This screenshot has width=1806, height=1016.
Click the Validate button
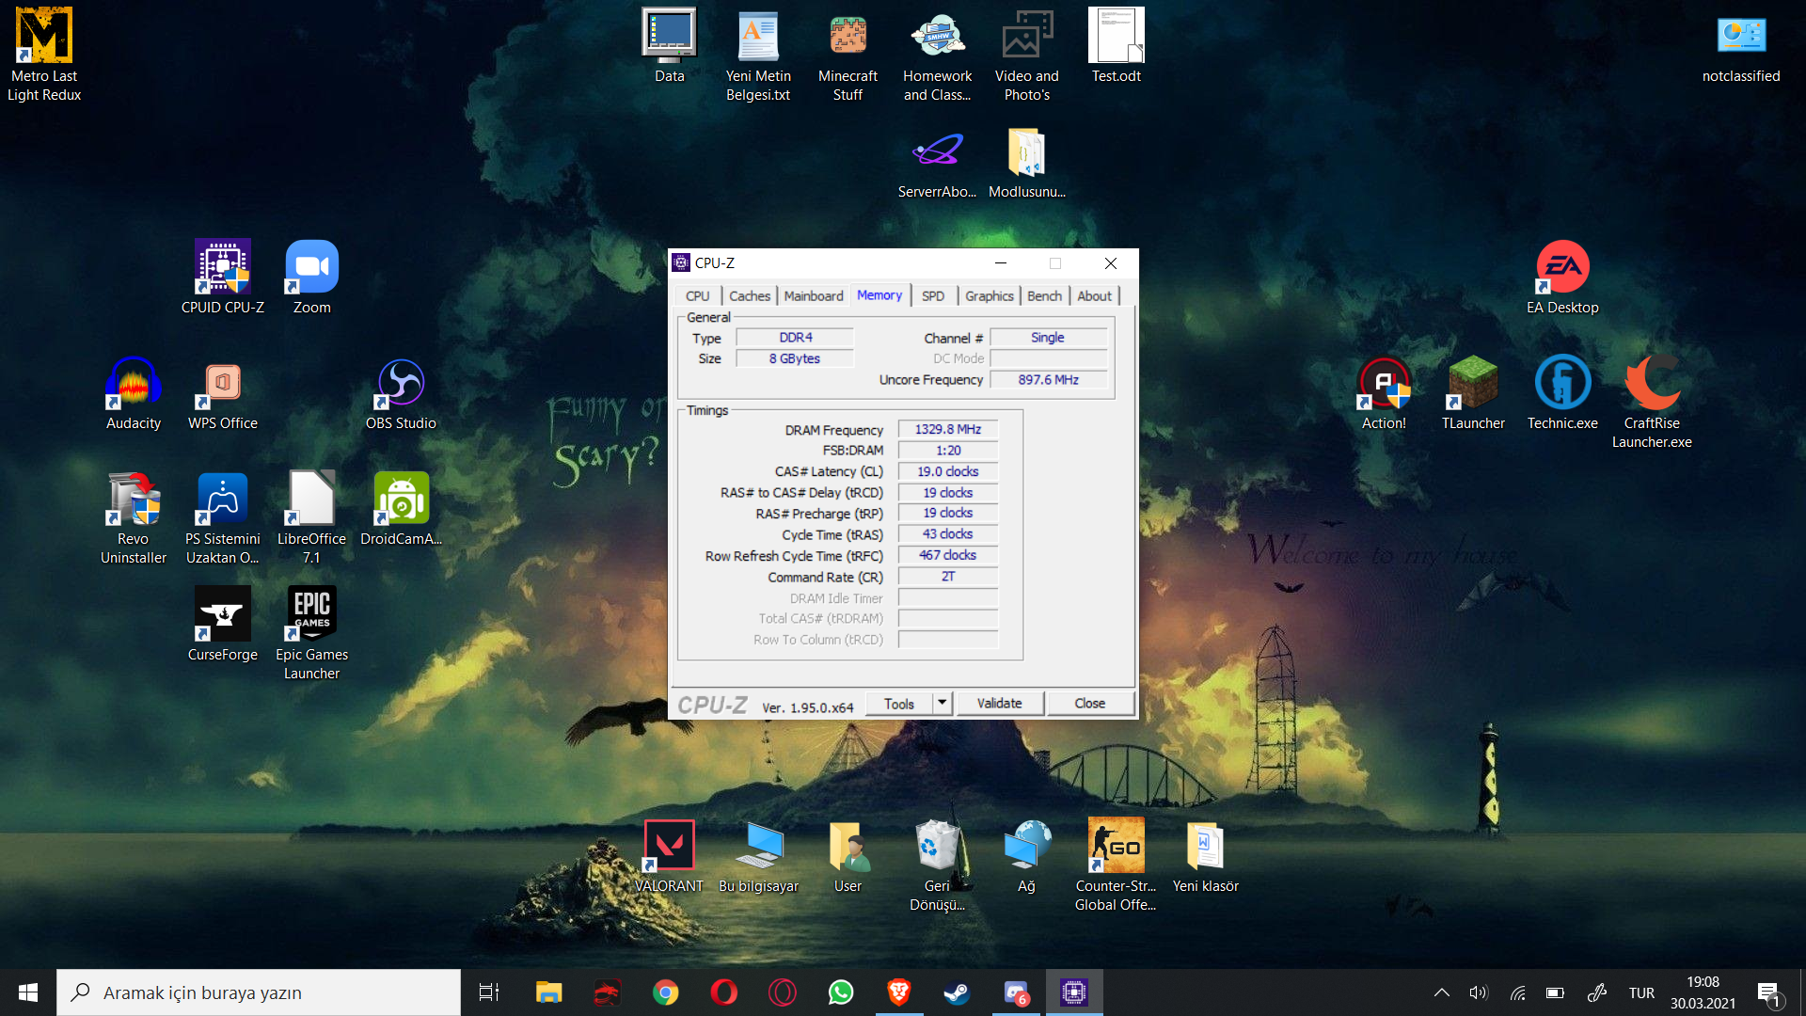click(999, 703)
